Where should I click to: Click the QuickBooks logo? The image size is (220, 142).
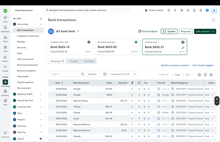[5, 11]
